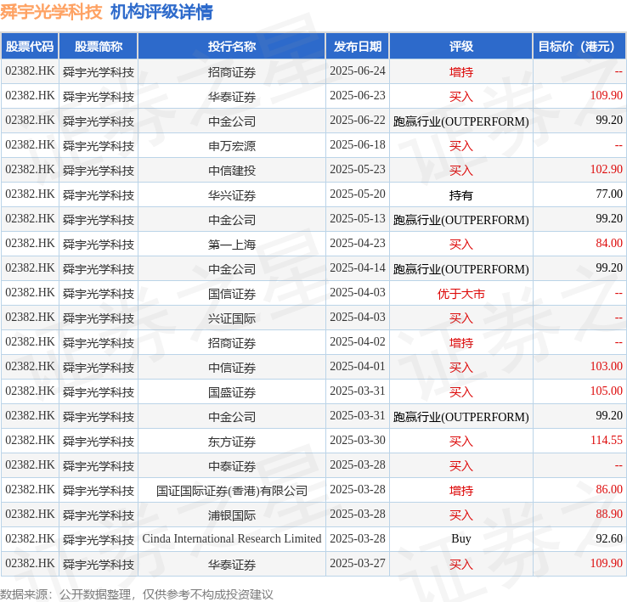Select Cinda International Research Limited
Screen dimensions: 627x602
tap(232, 539)
